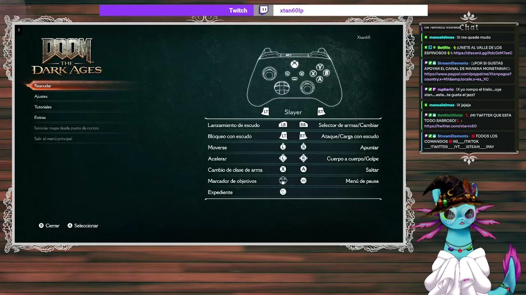
Task: Click the view button icon for Expediente
Action: (283, 192)
